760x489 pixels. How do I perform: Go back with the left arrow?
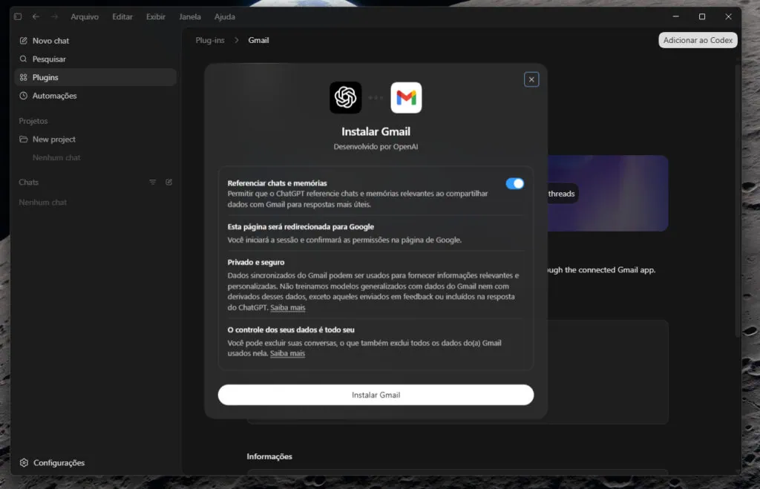pos(36,16)
